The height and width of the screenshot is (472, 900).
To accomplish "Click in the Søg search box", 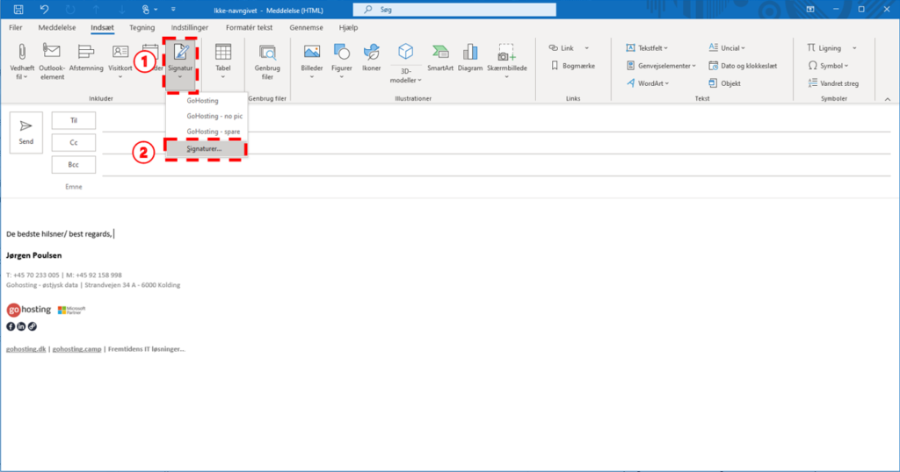I will pos(454,9).
